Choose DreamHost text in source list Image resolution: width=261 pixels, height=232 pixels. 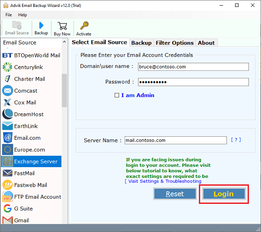point(29,114)
